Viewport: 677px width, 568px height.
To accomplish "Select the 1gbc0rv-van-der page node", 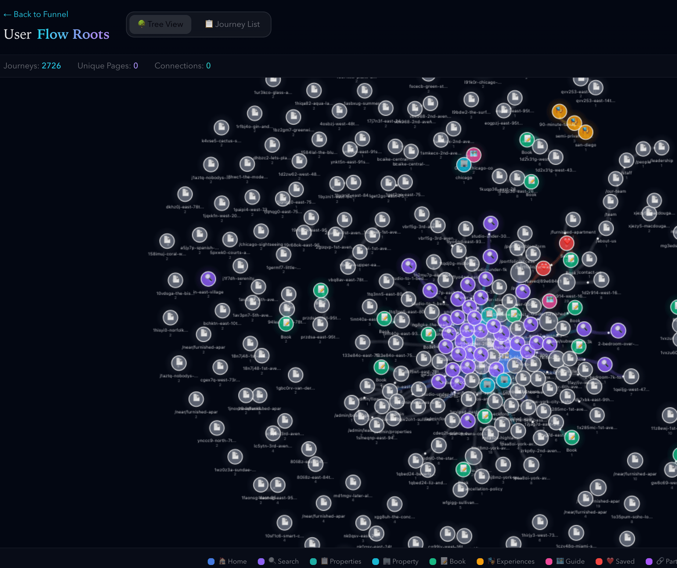I will (295, 375).
